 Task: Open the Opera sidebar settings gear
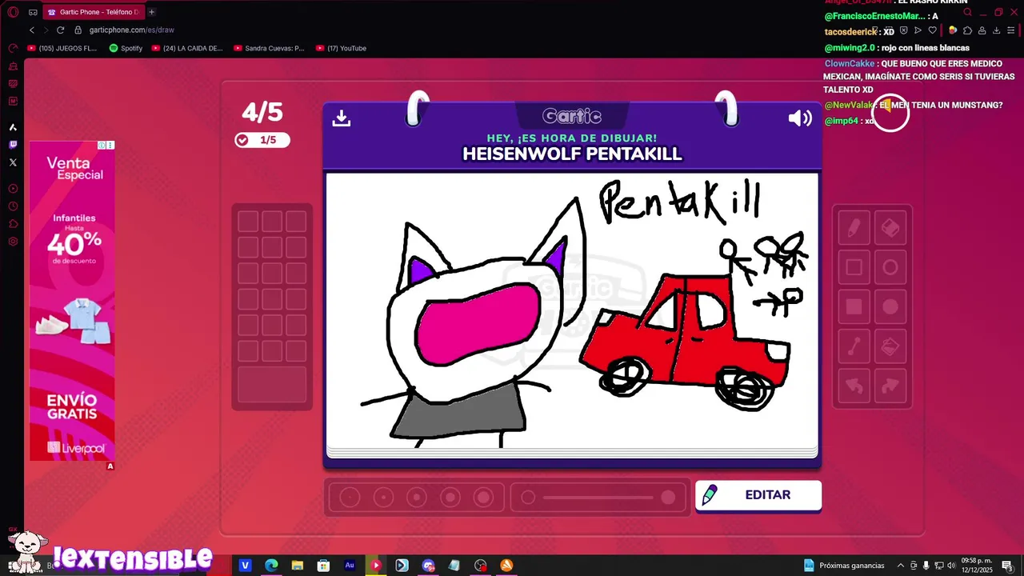click(13, 242)
